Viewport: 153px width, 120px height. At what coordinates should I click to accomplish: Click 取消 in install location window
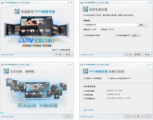(x=147, y=55)
